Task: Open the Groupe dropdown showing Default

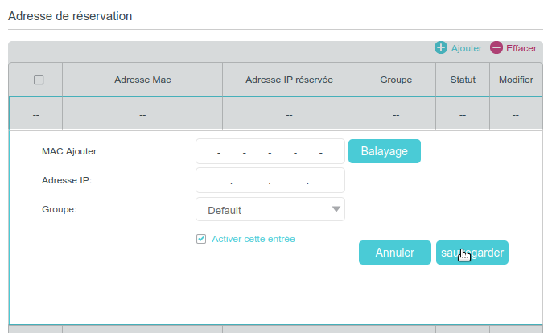Action: pyautogui.click(x=270, y=210)
